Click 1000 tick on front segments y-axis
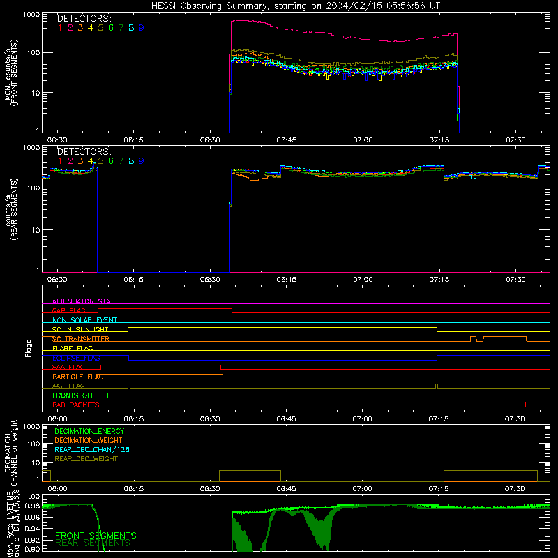The width and height of the screenshot is (558, 558). (x=31, y=15)
